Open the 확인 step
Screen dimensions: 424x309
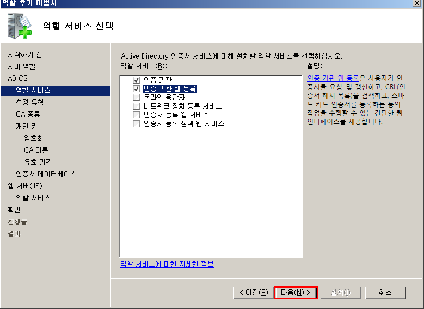pyautogui.click(x=14, y=210)
